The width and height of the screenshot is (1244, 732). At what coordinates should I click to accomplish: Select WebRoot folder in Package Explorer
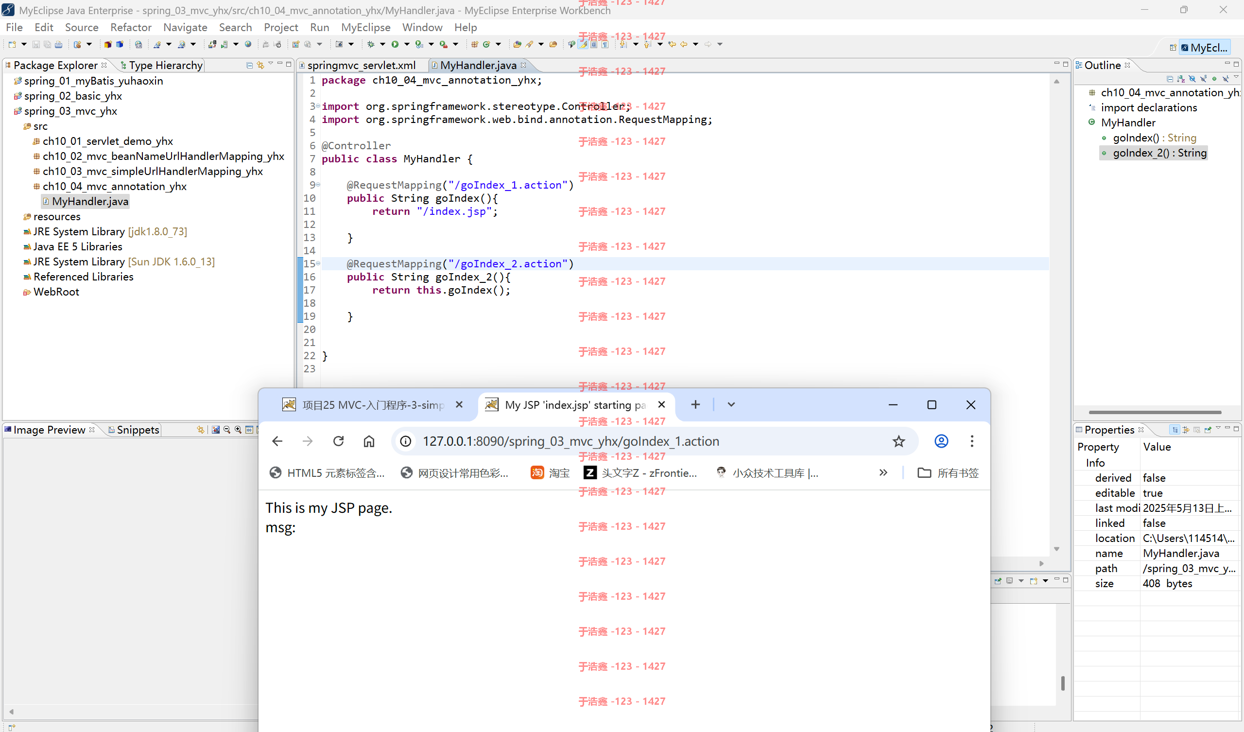point(51,292)
